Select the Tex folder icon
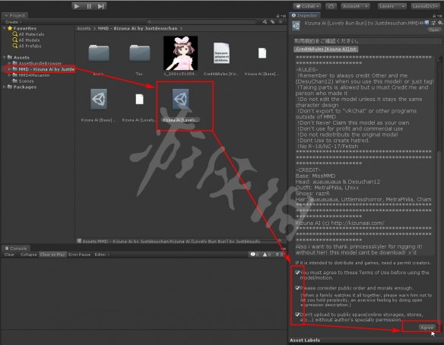This screenshot has height=345, width=444. click(140, 52)
